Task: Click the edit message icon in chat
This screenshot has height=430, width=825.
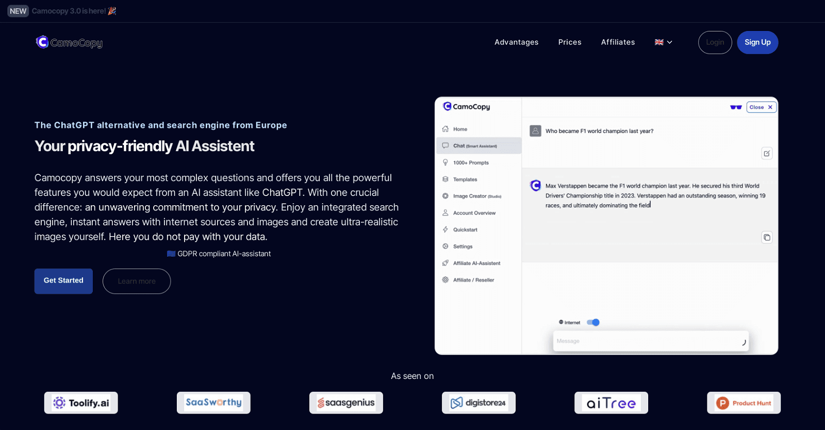Action: 767,153
